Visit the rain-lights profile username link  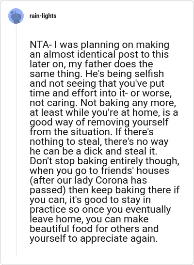[x=43, y=16]
